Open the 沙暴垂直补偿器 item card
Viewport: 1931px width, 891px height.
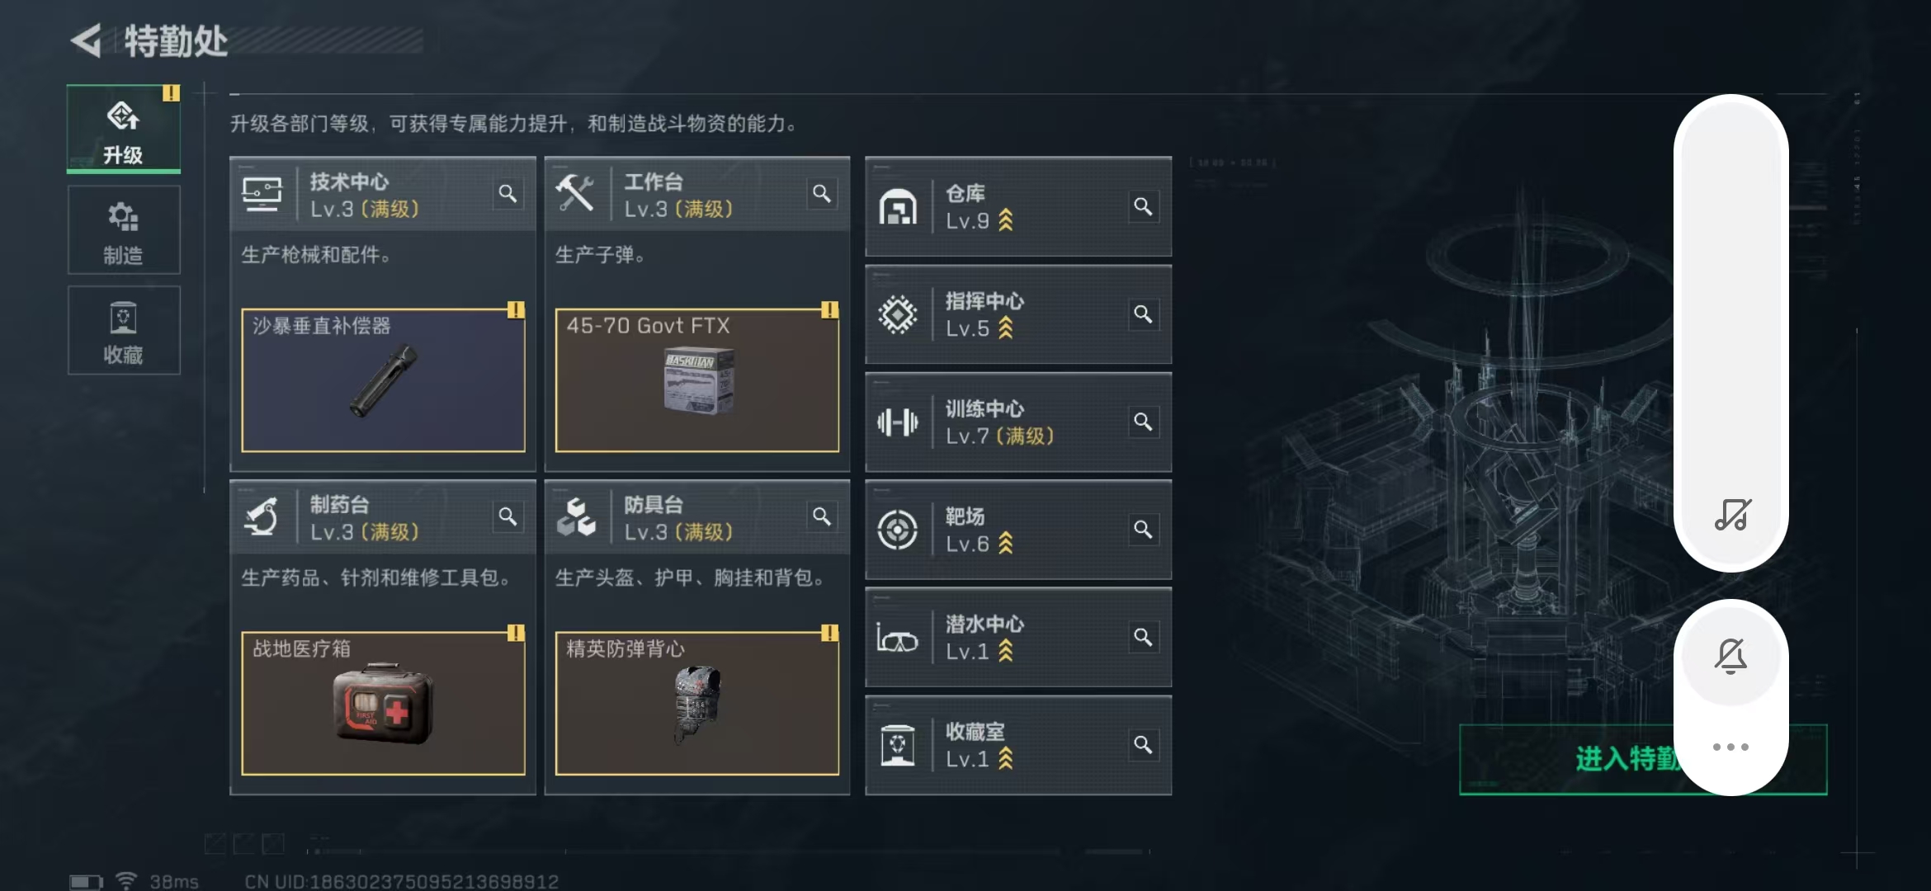tap(383, 380)
